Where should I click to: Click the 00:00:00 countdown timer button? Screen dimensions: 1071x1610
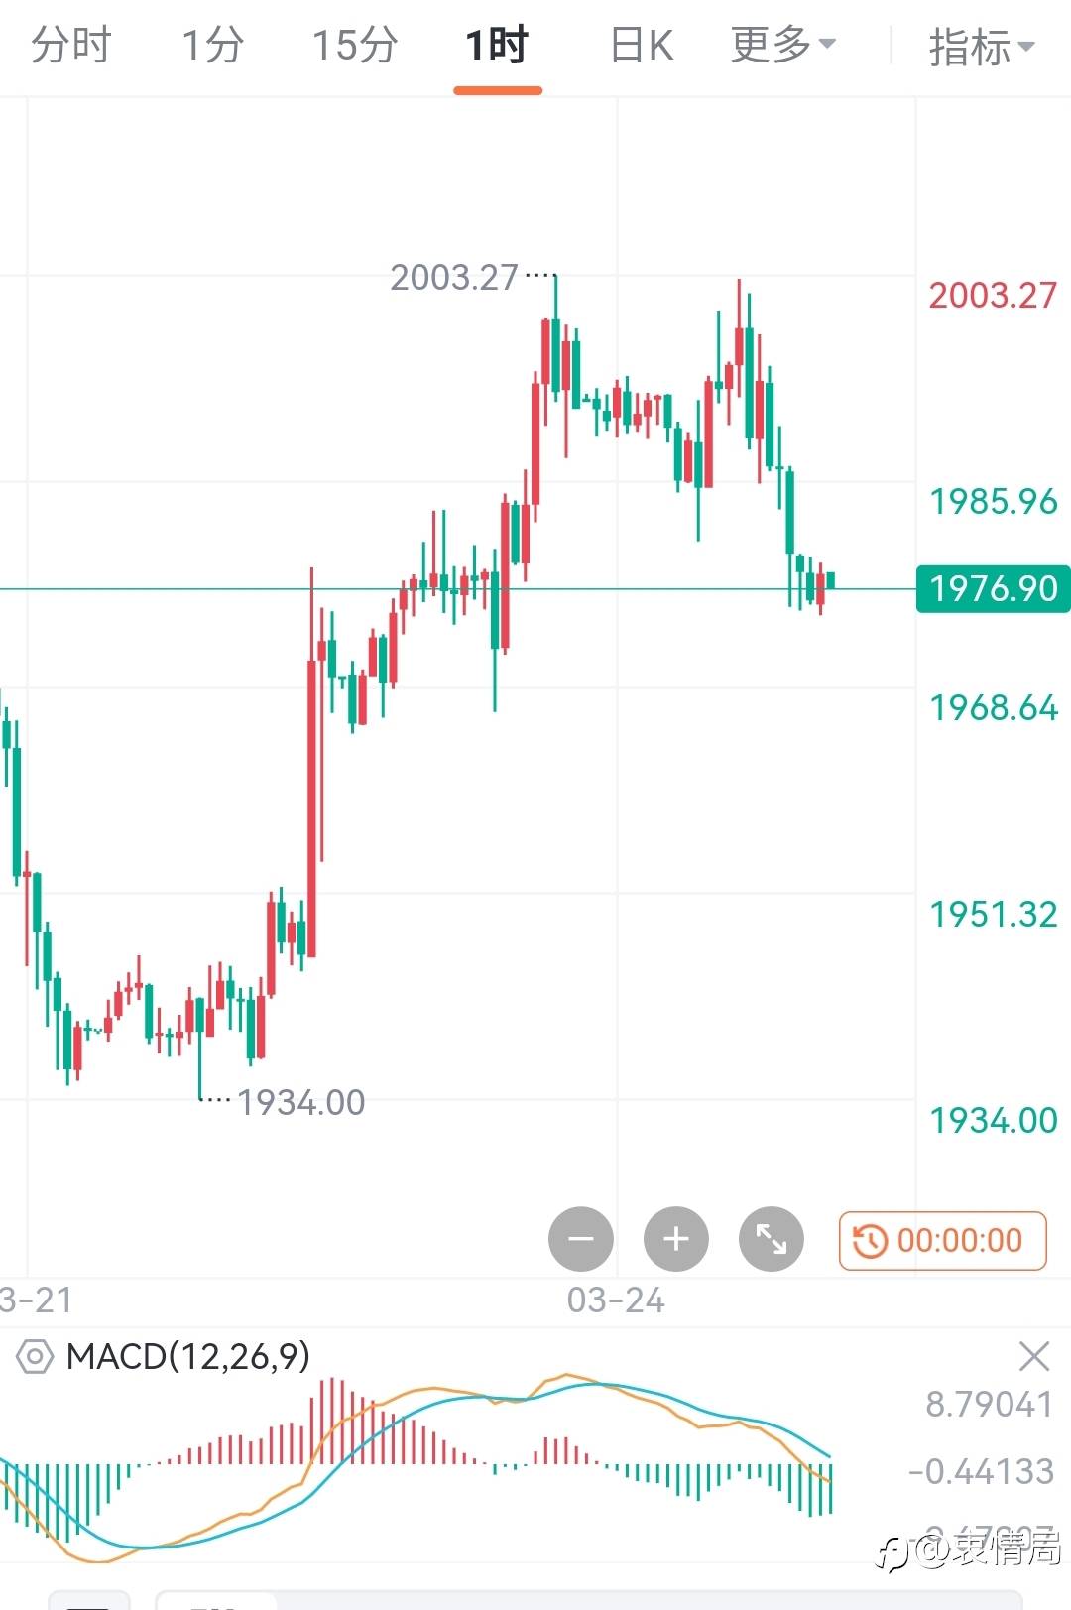(942, 1240)
